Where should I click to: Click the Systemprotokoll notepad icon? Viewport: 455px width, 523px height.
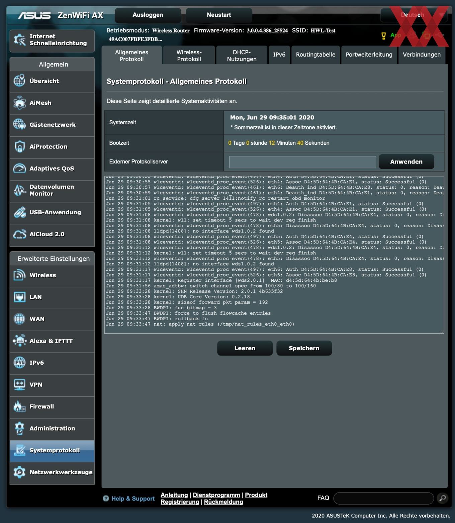19,450
